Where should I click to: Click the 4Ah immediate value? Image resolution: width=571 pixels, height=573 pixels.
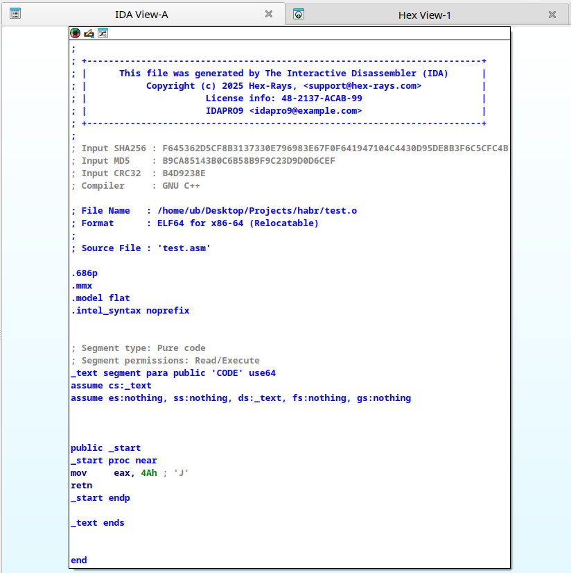149,473
